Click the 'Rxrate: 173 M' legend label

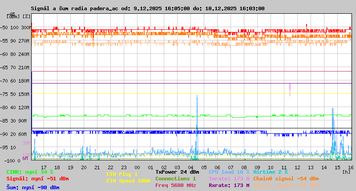[229, 185]
